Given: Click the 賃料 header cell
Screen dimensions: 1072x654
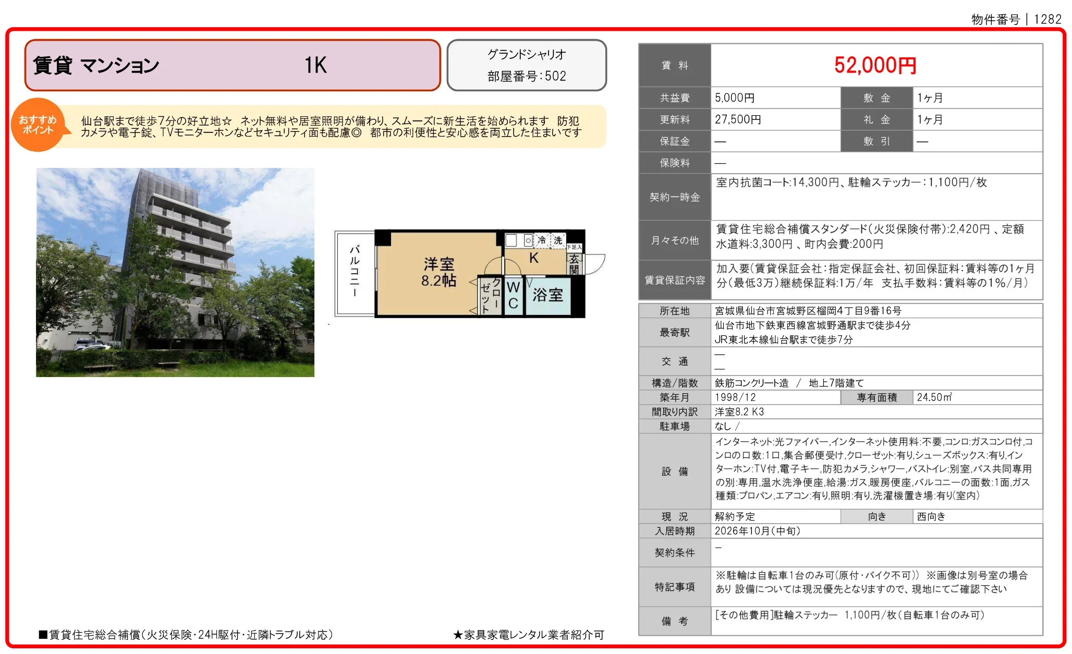Looking at the screenshot, I should [675, 65].
